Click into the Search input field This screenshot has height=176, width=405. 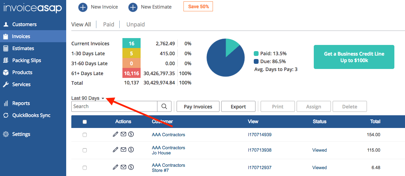[x=114, y=106]
